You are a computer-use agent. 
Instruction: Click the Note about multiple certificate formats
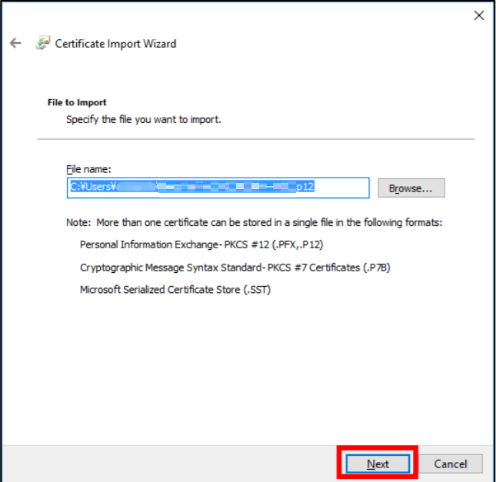click(255, 222)
